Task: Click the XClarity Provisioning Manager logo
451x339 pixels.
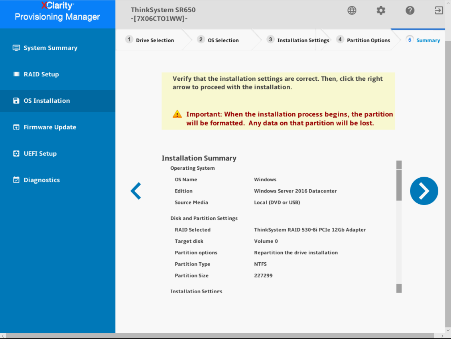Action: 58,12
